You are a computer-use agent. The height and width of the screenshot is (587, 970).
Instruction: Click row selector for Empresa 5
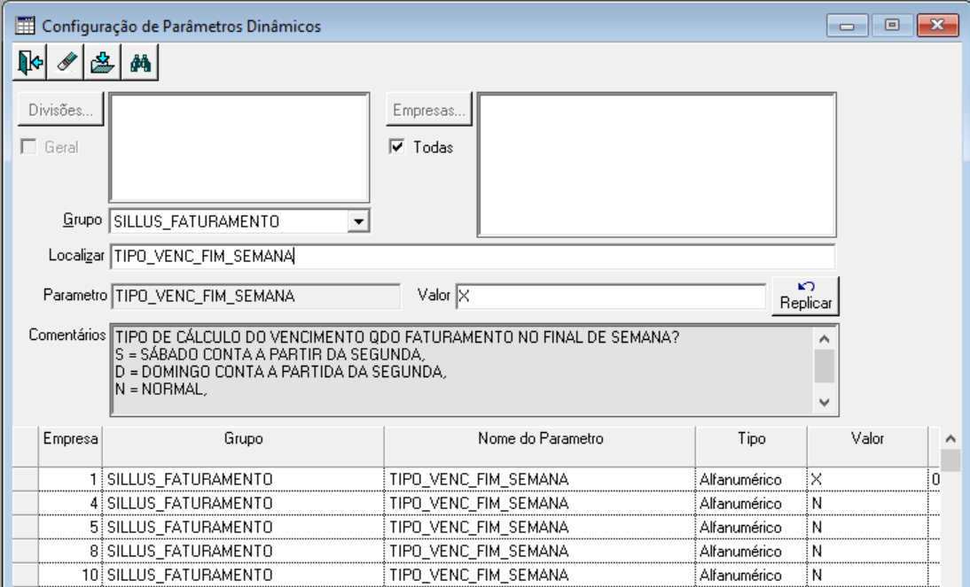pyautogui.click(x=26, y=527)
